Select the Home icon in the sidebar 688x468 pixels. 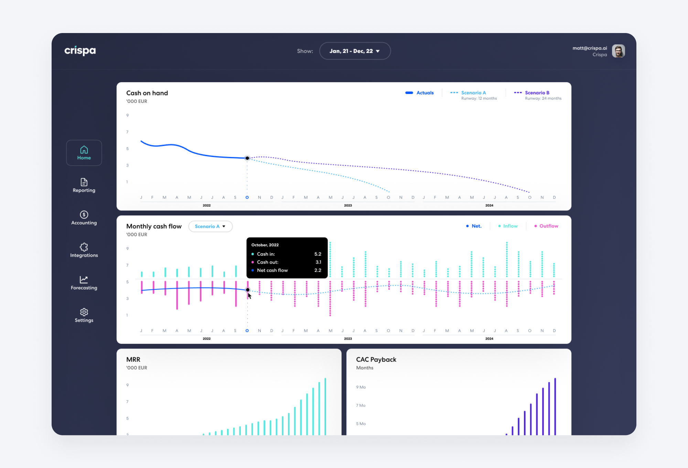tap(84, 153)
